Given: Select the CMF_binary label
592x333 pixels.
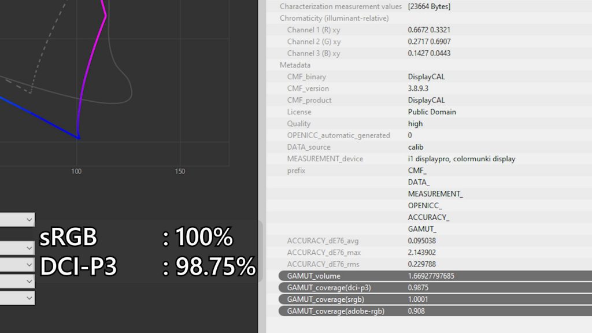Looking at the screenshot, I should pyautogui.click(x=306, y=77).
